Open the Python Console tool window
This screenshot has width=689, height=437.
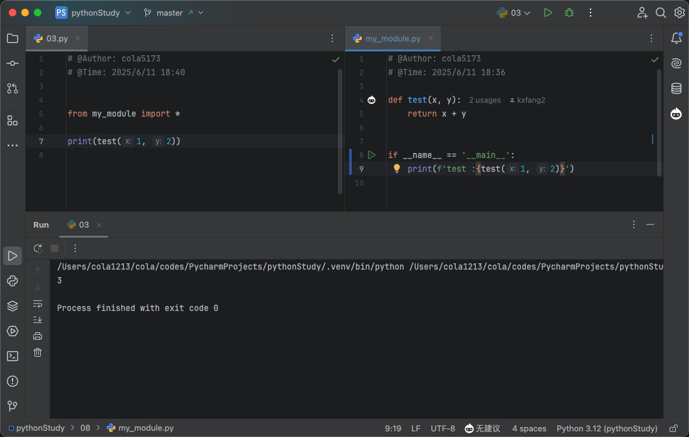click(x=13, y=281)
